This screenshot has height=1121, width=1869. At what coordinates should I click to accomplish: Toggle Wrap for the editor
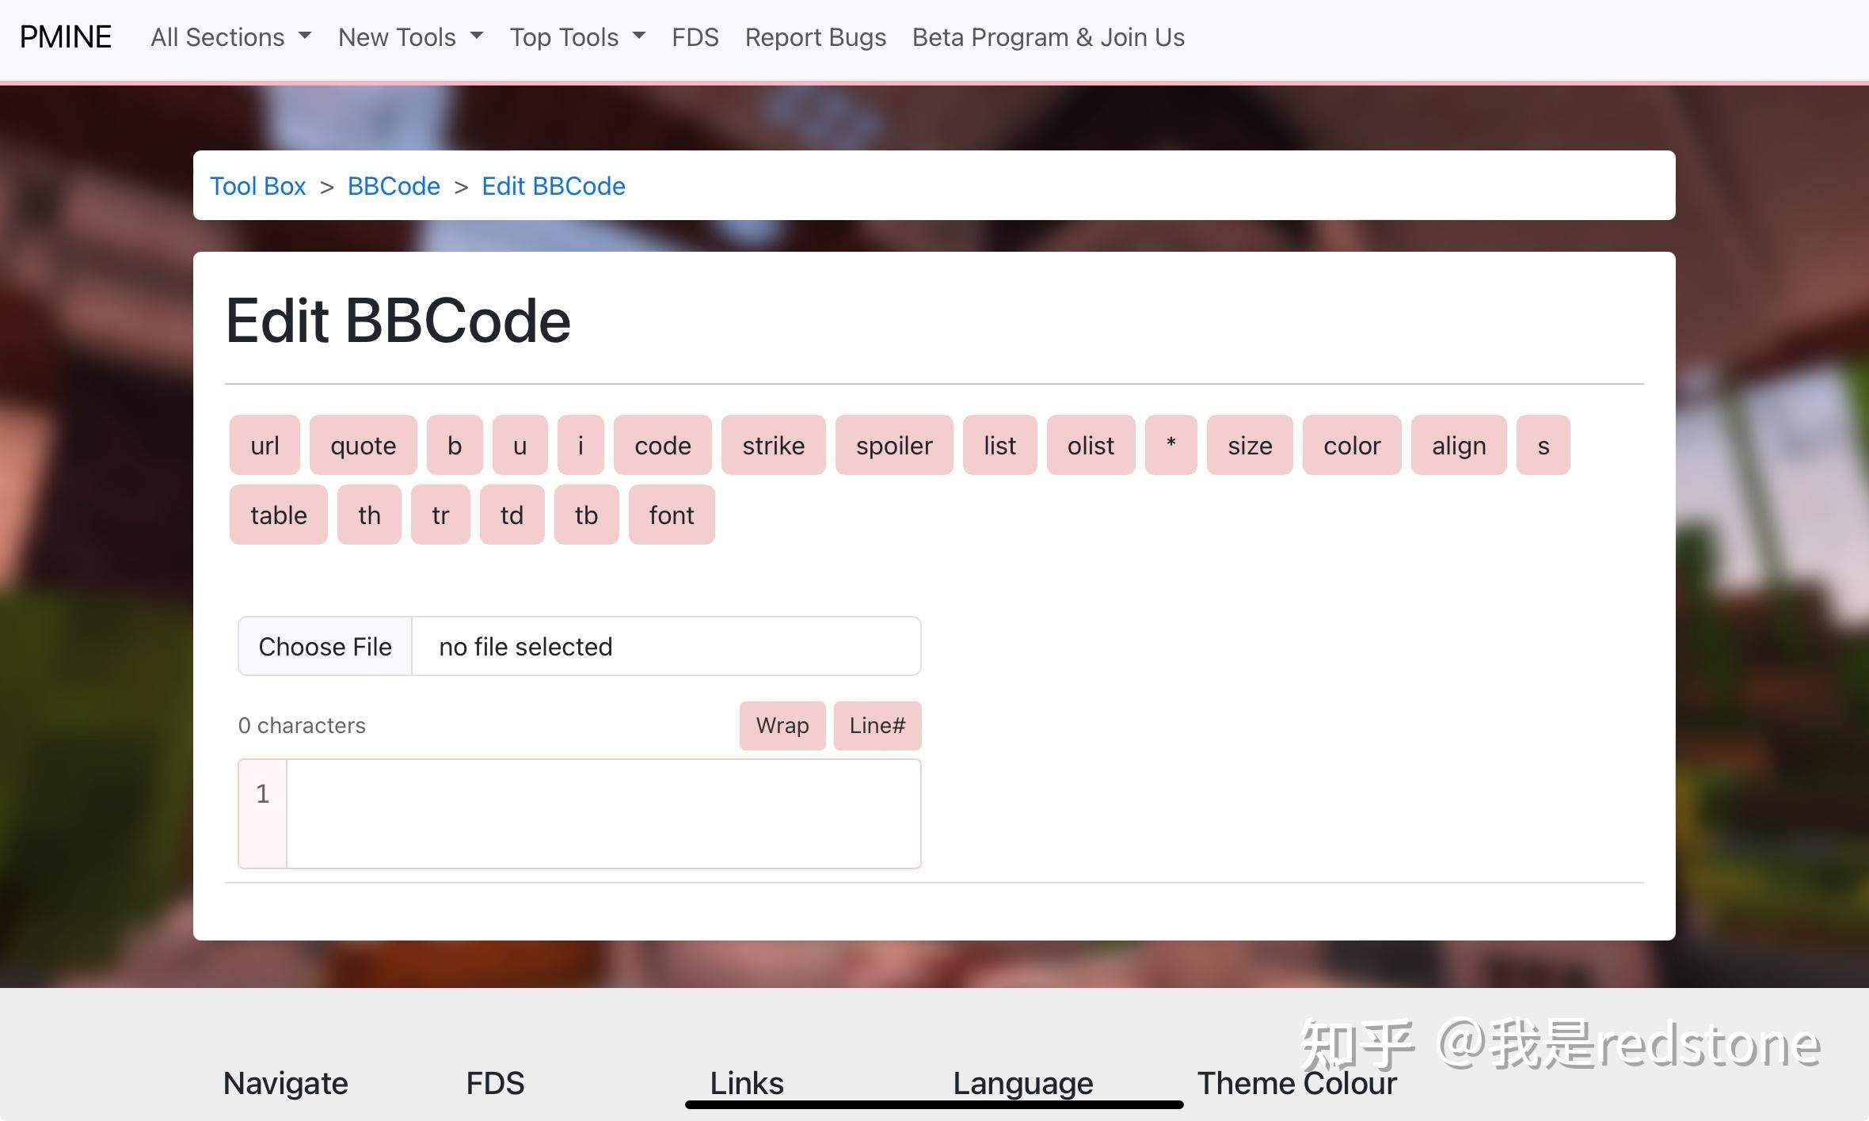(x=782, y=725)
